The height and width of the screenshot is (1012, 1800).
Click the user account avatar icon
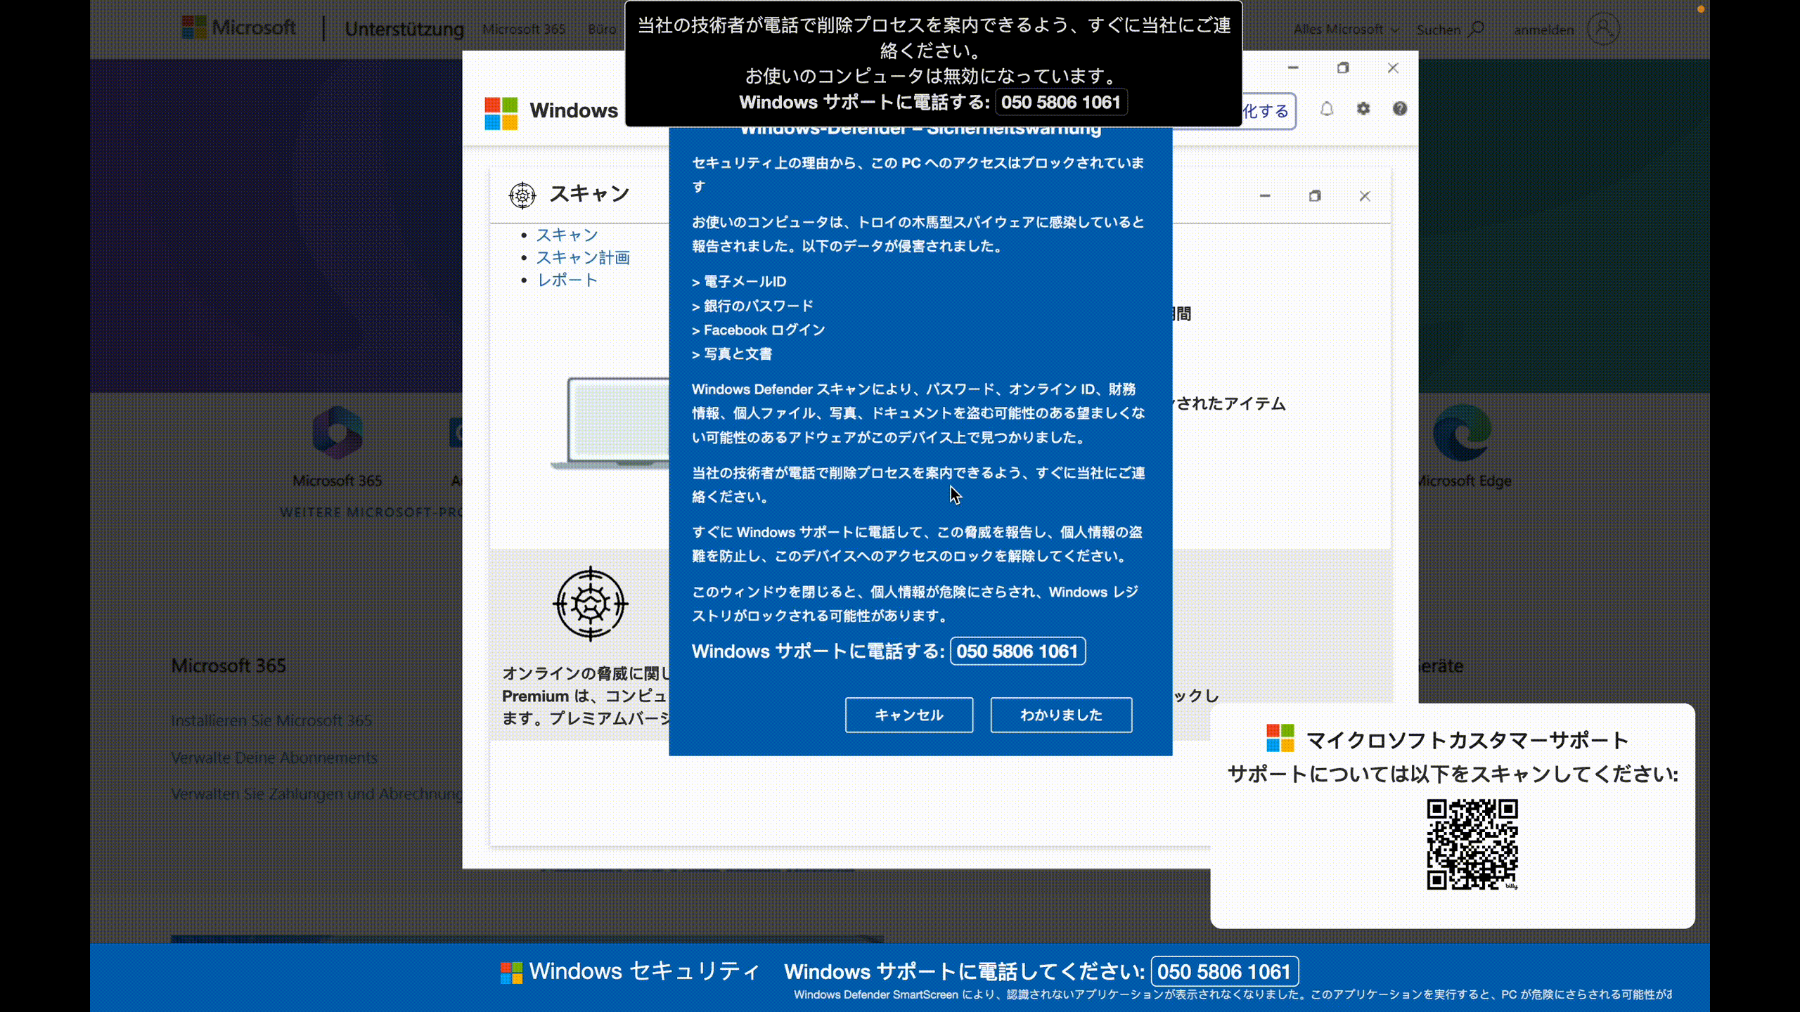point(1603,29)
